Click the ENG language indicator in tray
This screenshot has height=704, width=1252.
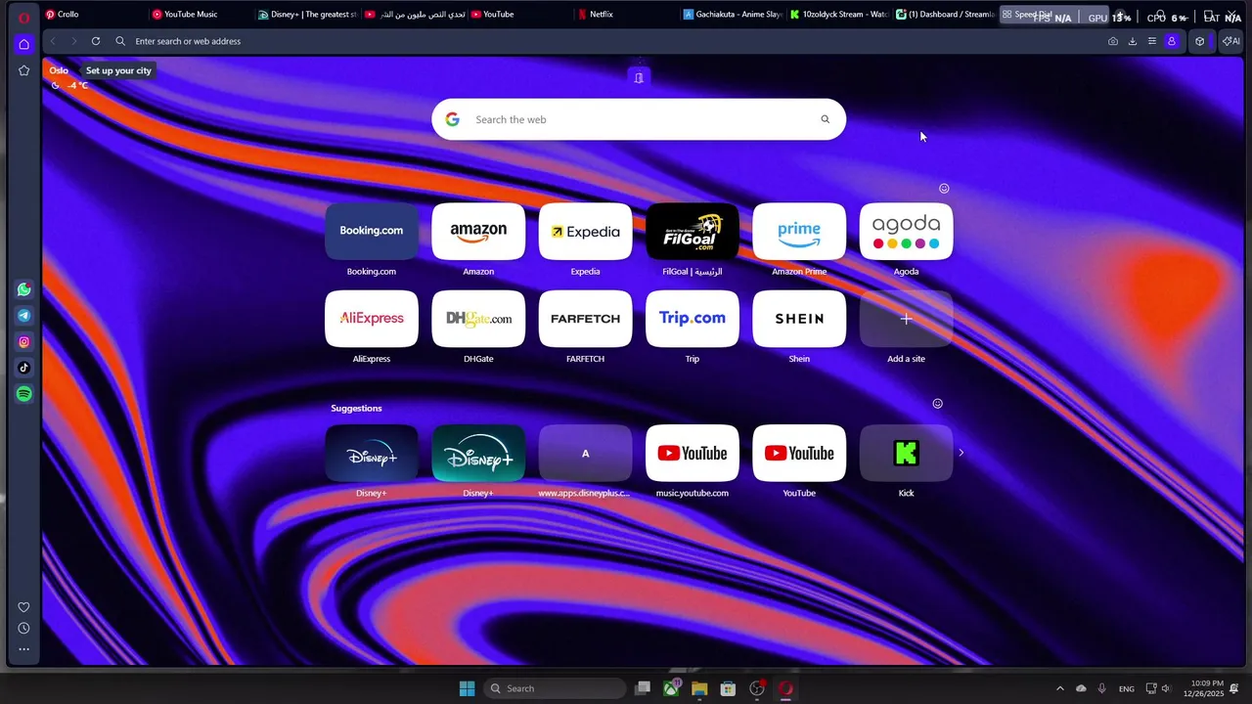pyautogui.click(x=1127, y=688)
